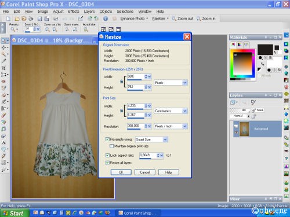The height and width of the screenshot is (217, 290).
Task: Toggle Lock aspect ratio checkbox
Action: 107,155
